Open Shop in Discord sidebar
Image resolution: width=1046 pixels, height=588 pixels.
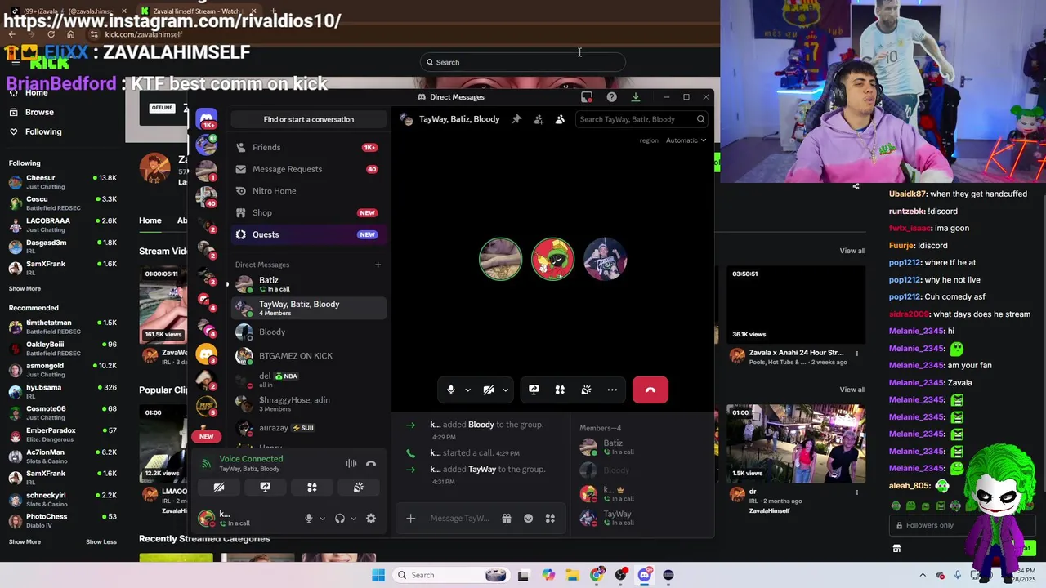coord(308,212)
